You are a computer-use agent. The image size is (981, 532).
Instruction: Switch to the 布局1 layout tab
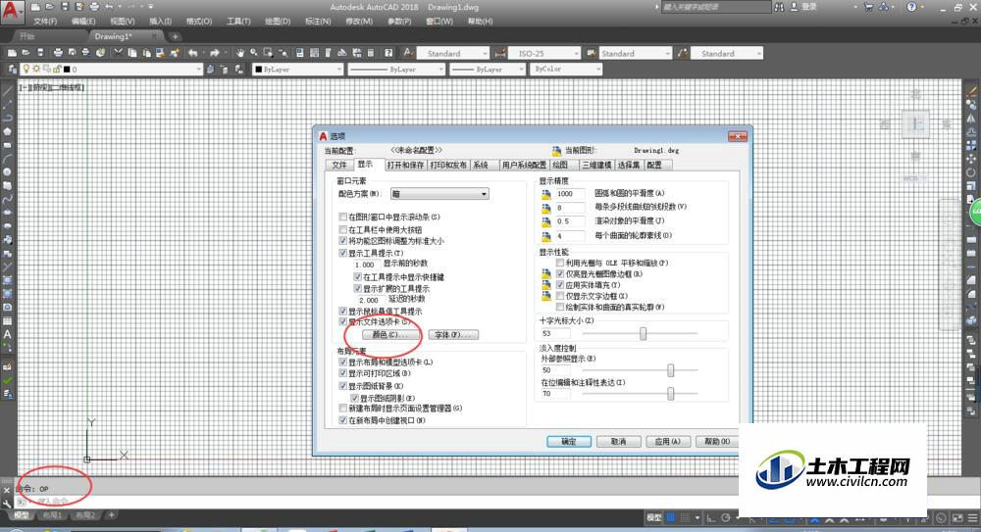52,515
